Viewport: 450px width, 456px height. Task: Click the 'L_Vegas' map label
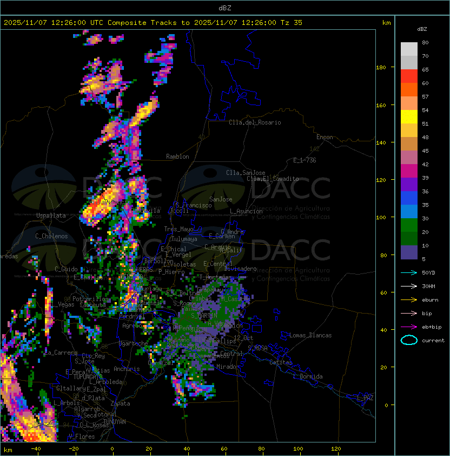pos(62,304)
